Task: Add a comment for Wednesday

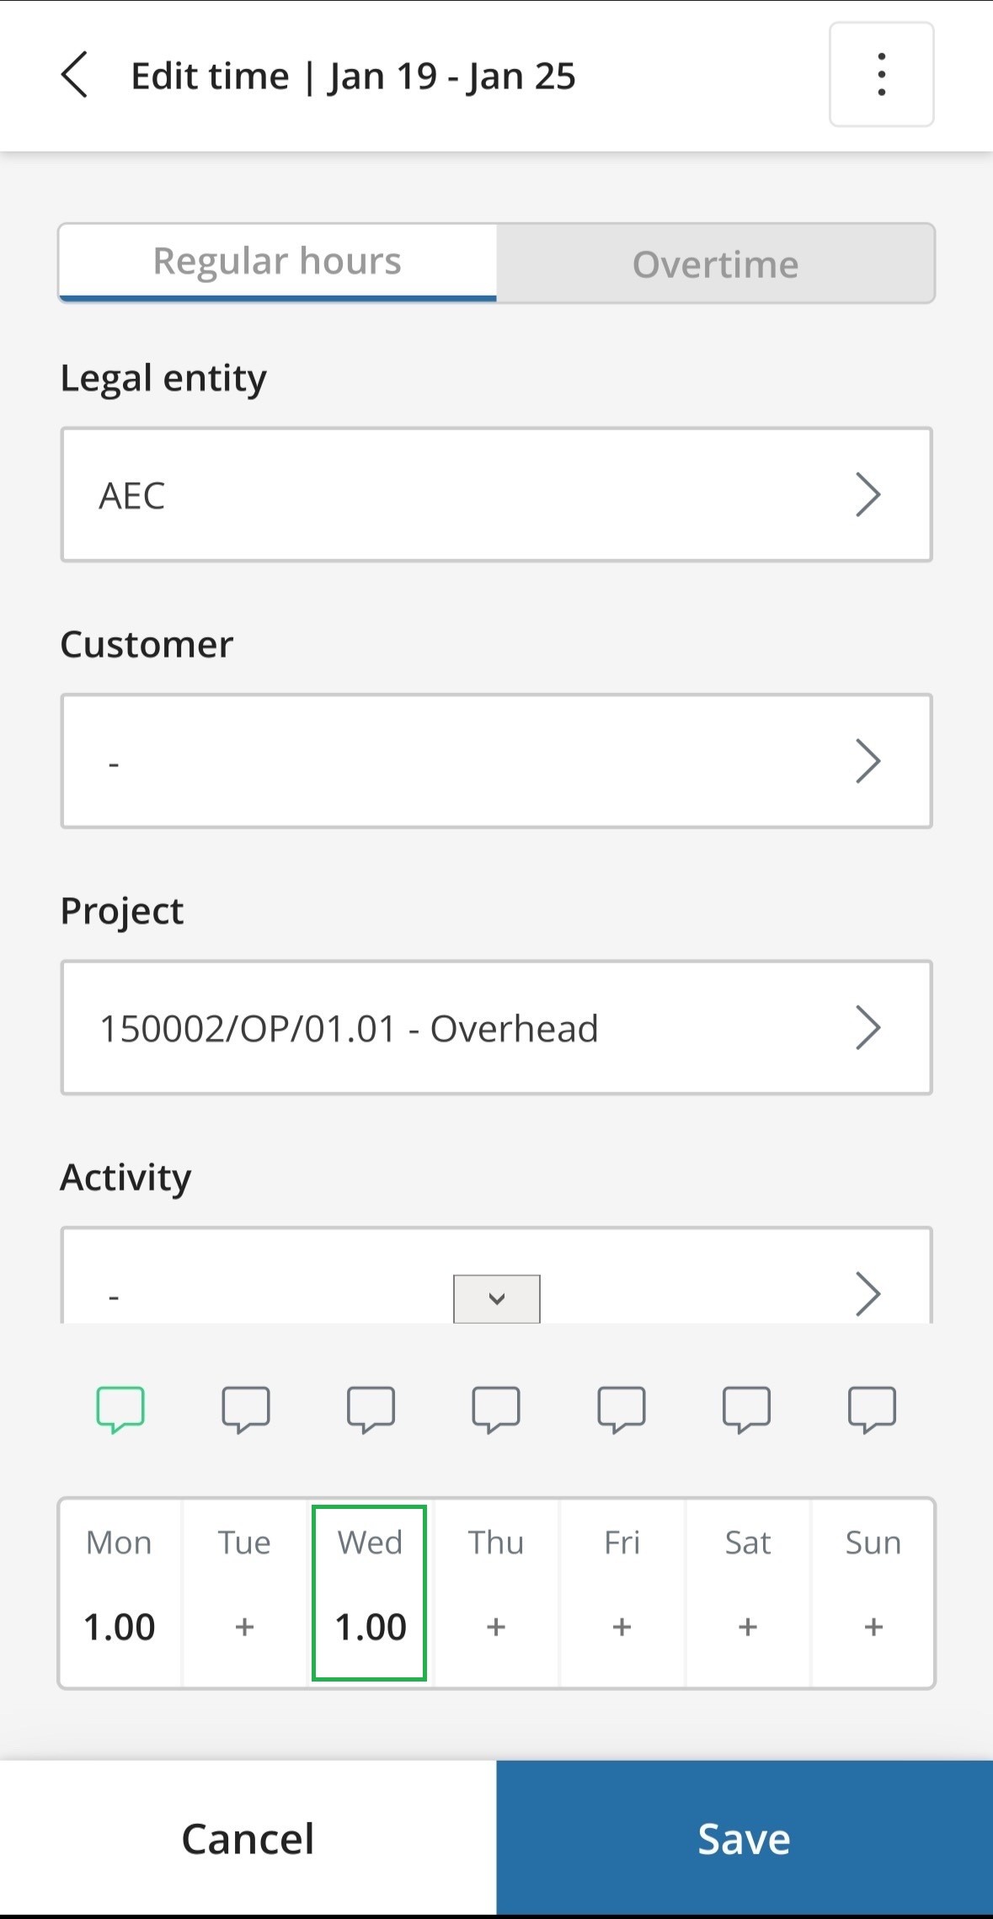Action: coord(371,1408)
